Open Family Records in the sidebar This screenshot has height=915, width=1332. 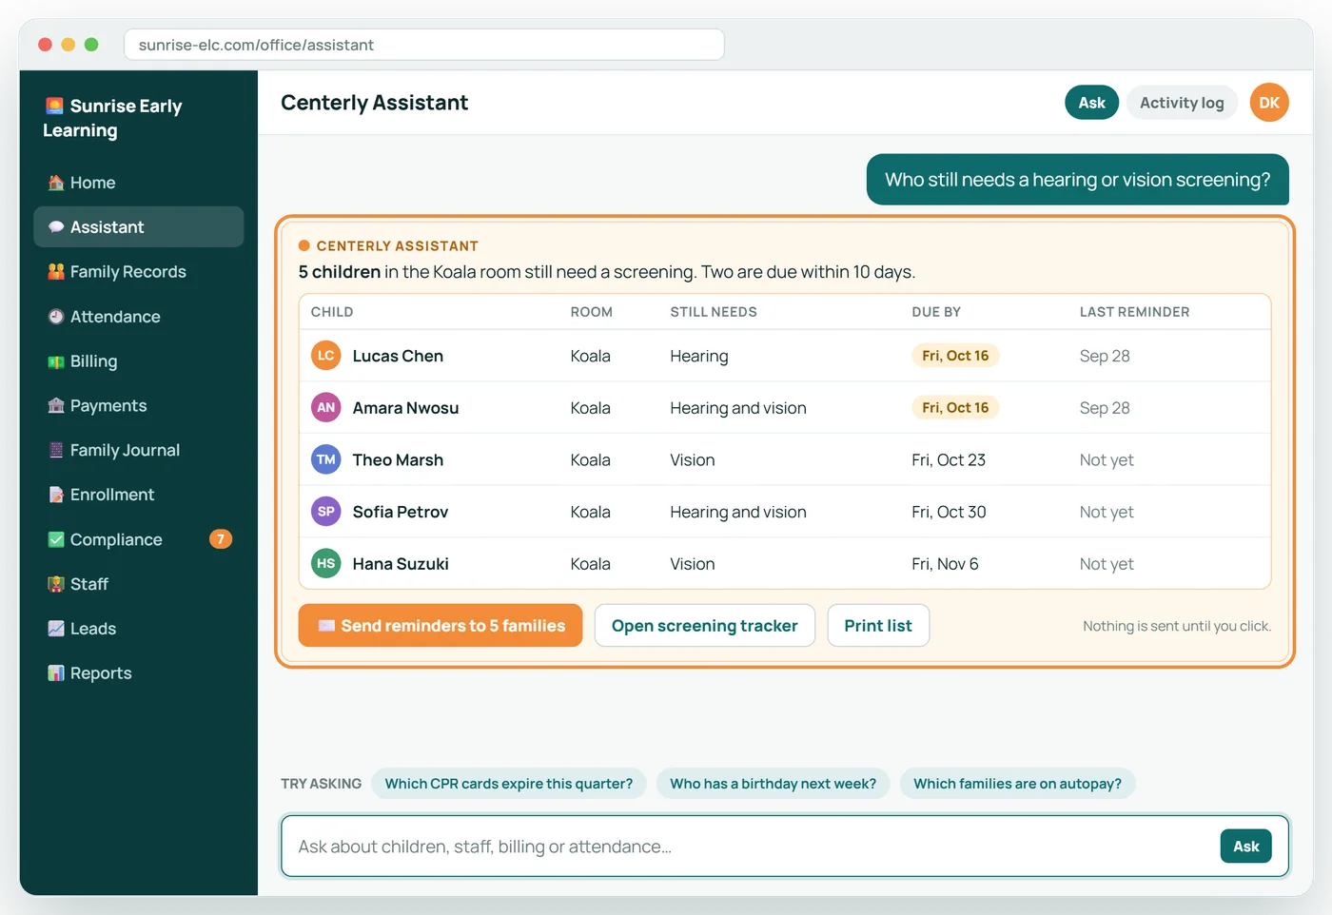[139, 272]
